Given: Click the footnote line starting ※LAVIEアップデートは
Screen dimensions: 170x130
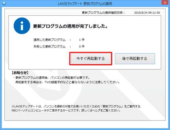Looking at the screenshot, I should [76, 106].
